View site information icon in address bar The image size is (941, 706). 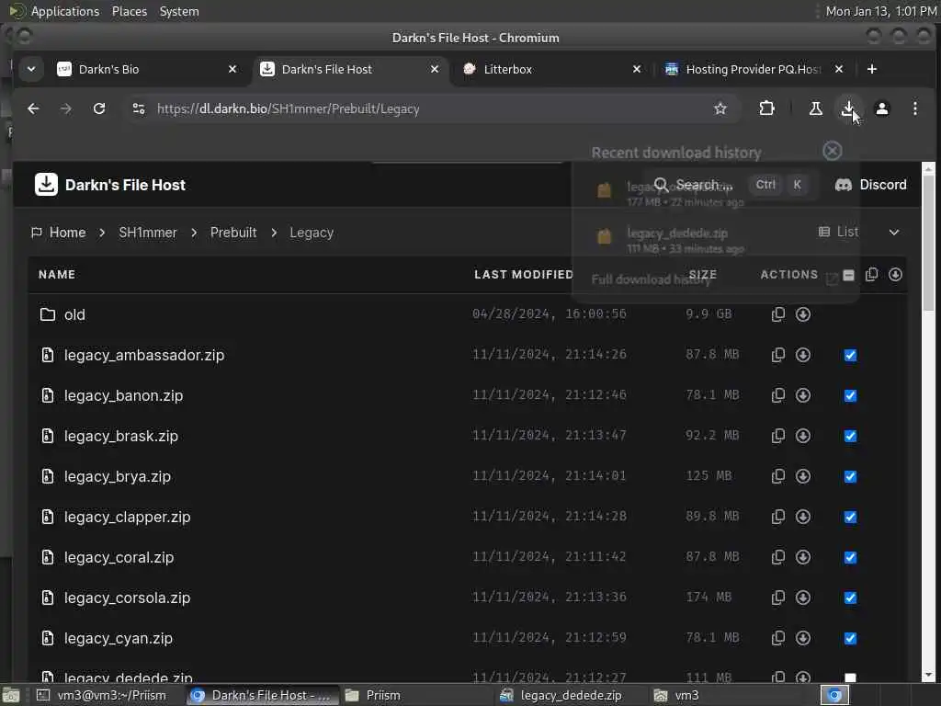pos(139,108)
